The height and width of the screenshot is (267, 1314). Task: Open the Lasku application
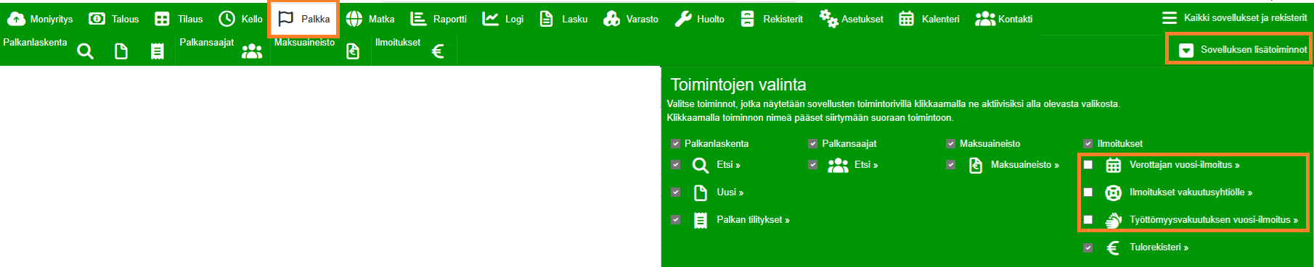(563, 19)
